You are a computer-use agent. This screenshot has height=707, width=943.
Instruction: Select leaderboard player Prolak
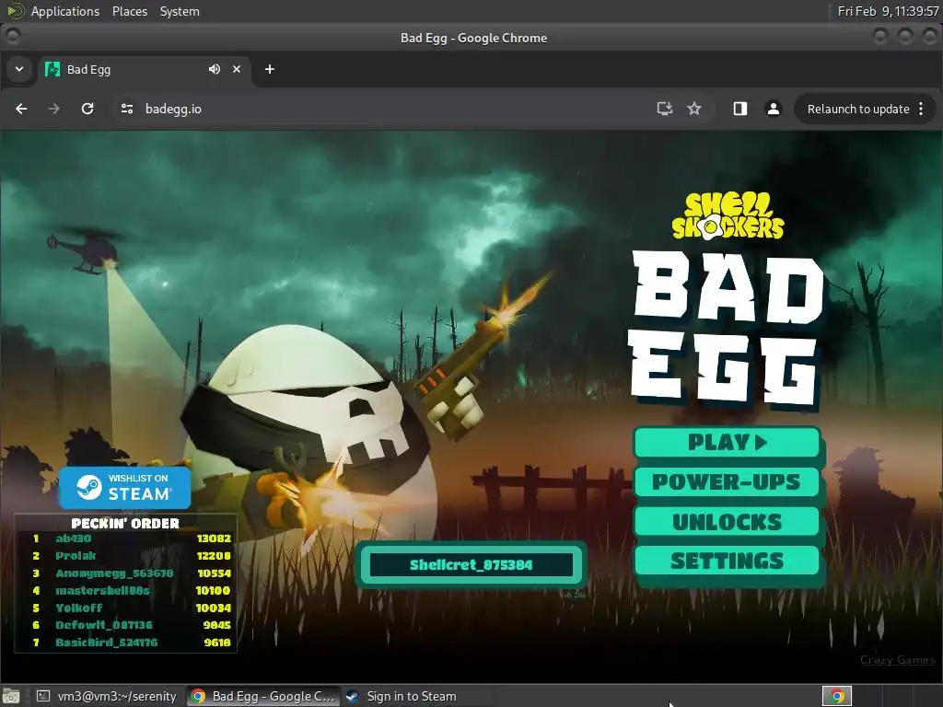tap(76, 556)
